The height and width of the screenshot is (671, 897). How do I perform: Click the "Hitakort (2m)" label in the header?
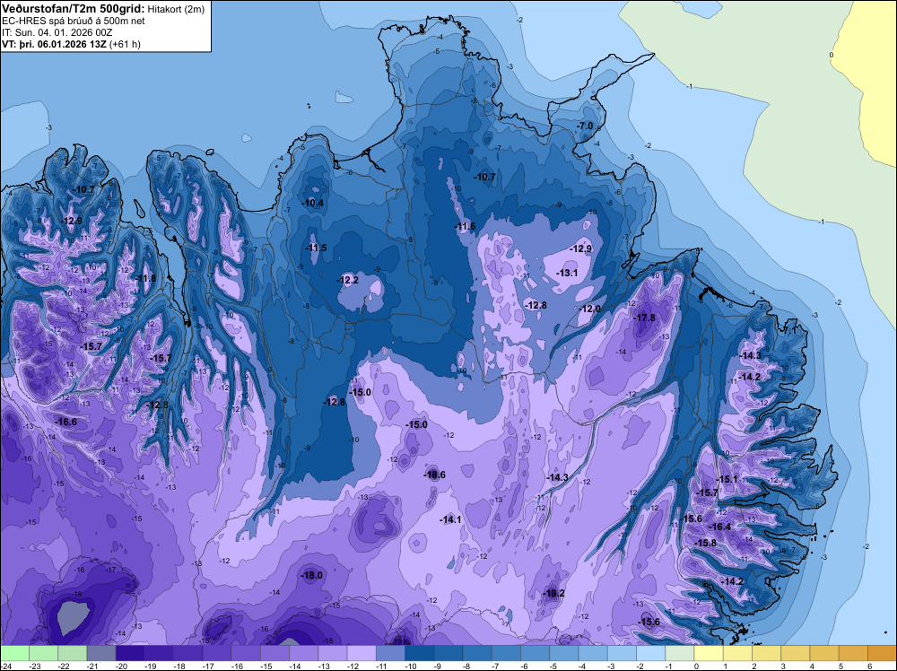[176, 9]
